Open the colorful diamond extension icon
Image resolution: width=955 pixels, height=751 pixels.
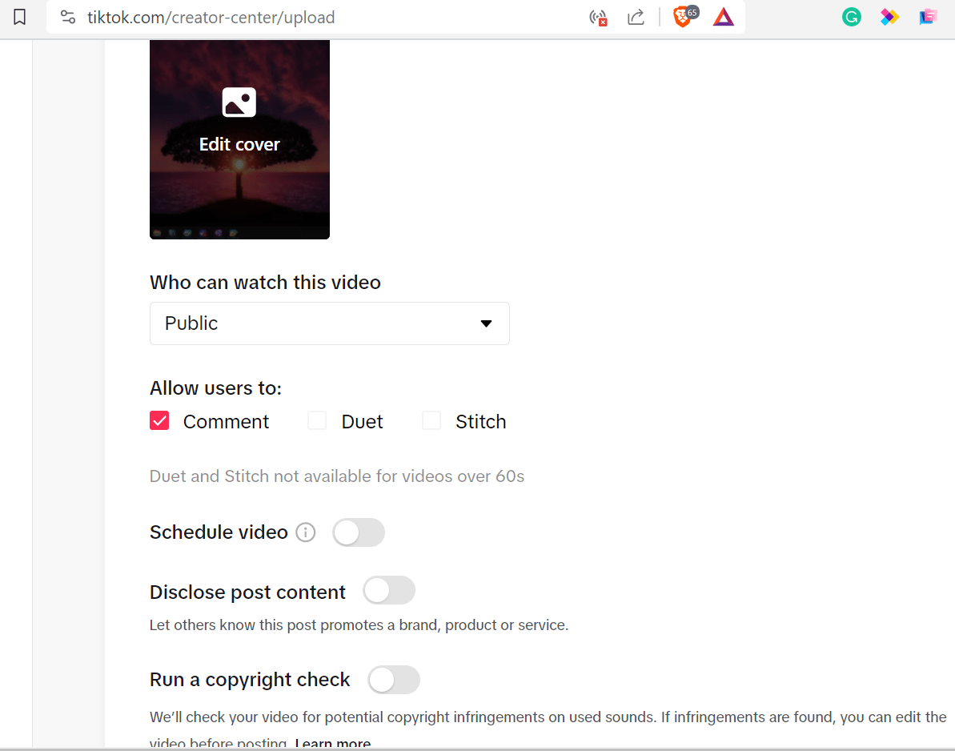[x=889, y=17]
